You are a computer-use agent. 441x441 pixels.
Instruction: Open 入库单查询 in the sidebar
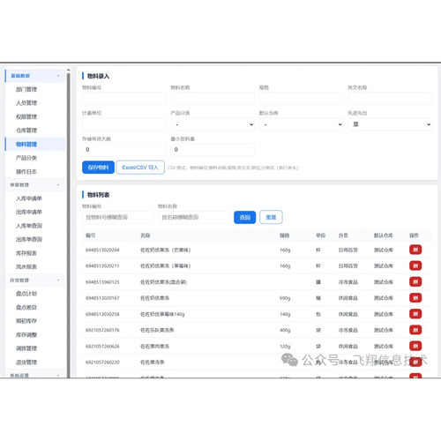point(29,226)
